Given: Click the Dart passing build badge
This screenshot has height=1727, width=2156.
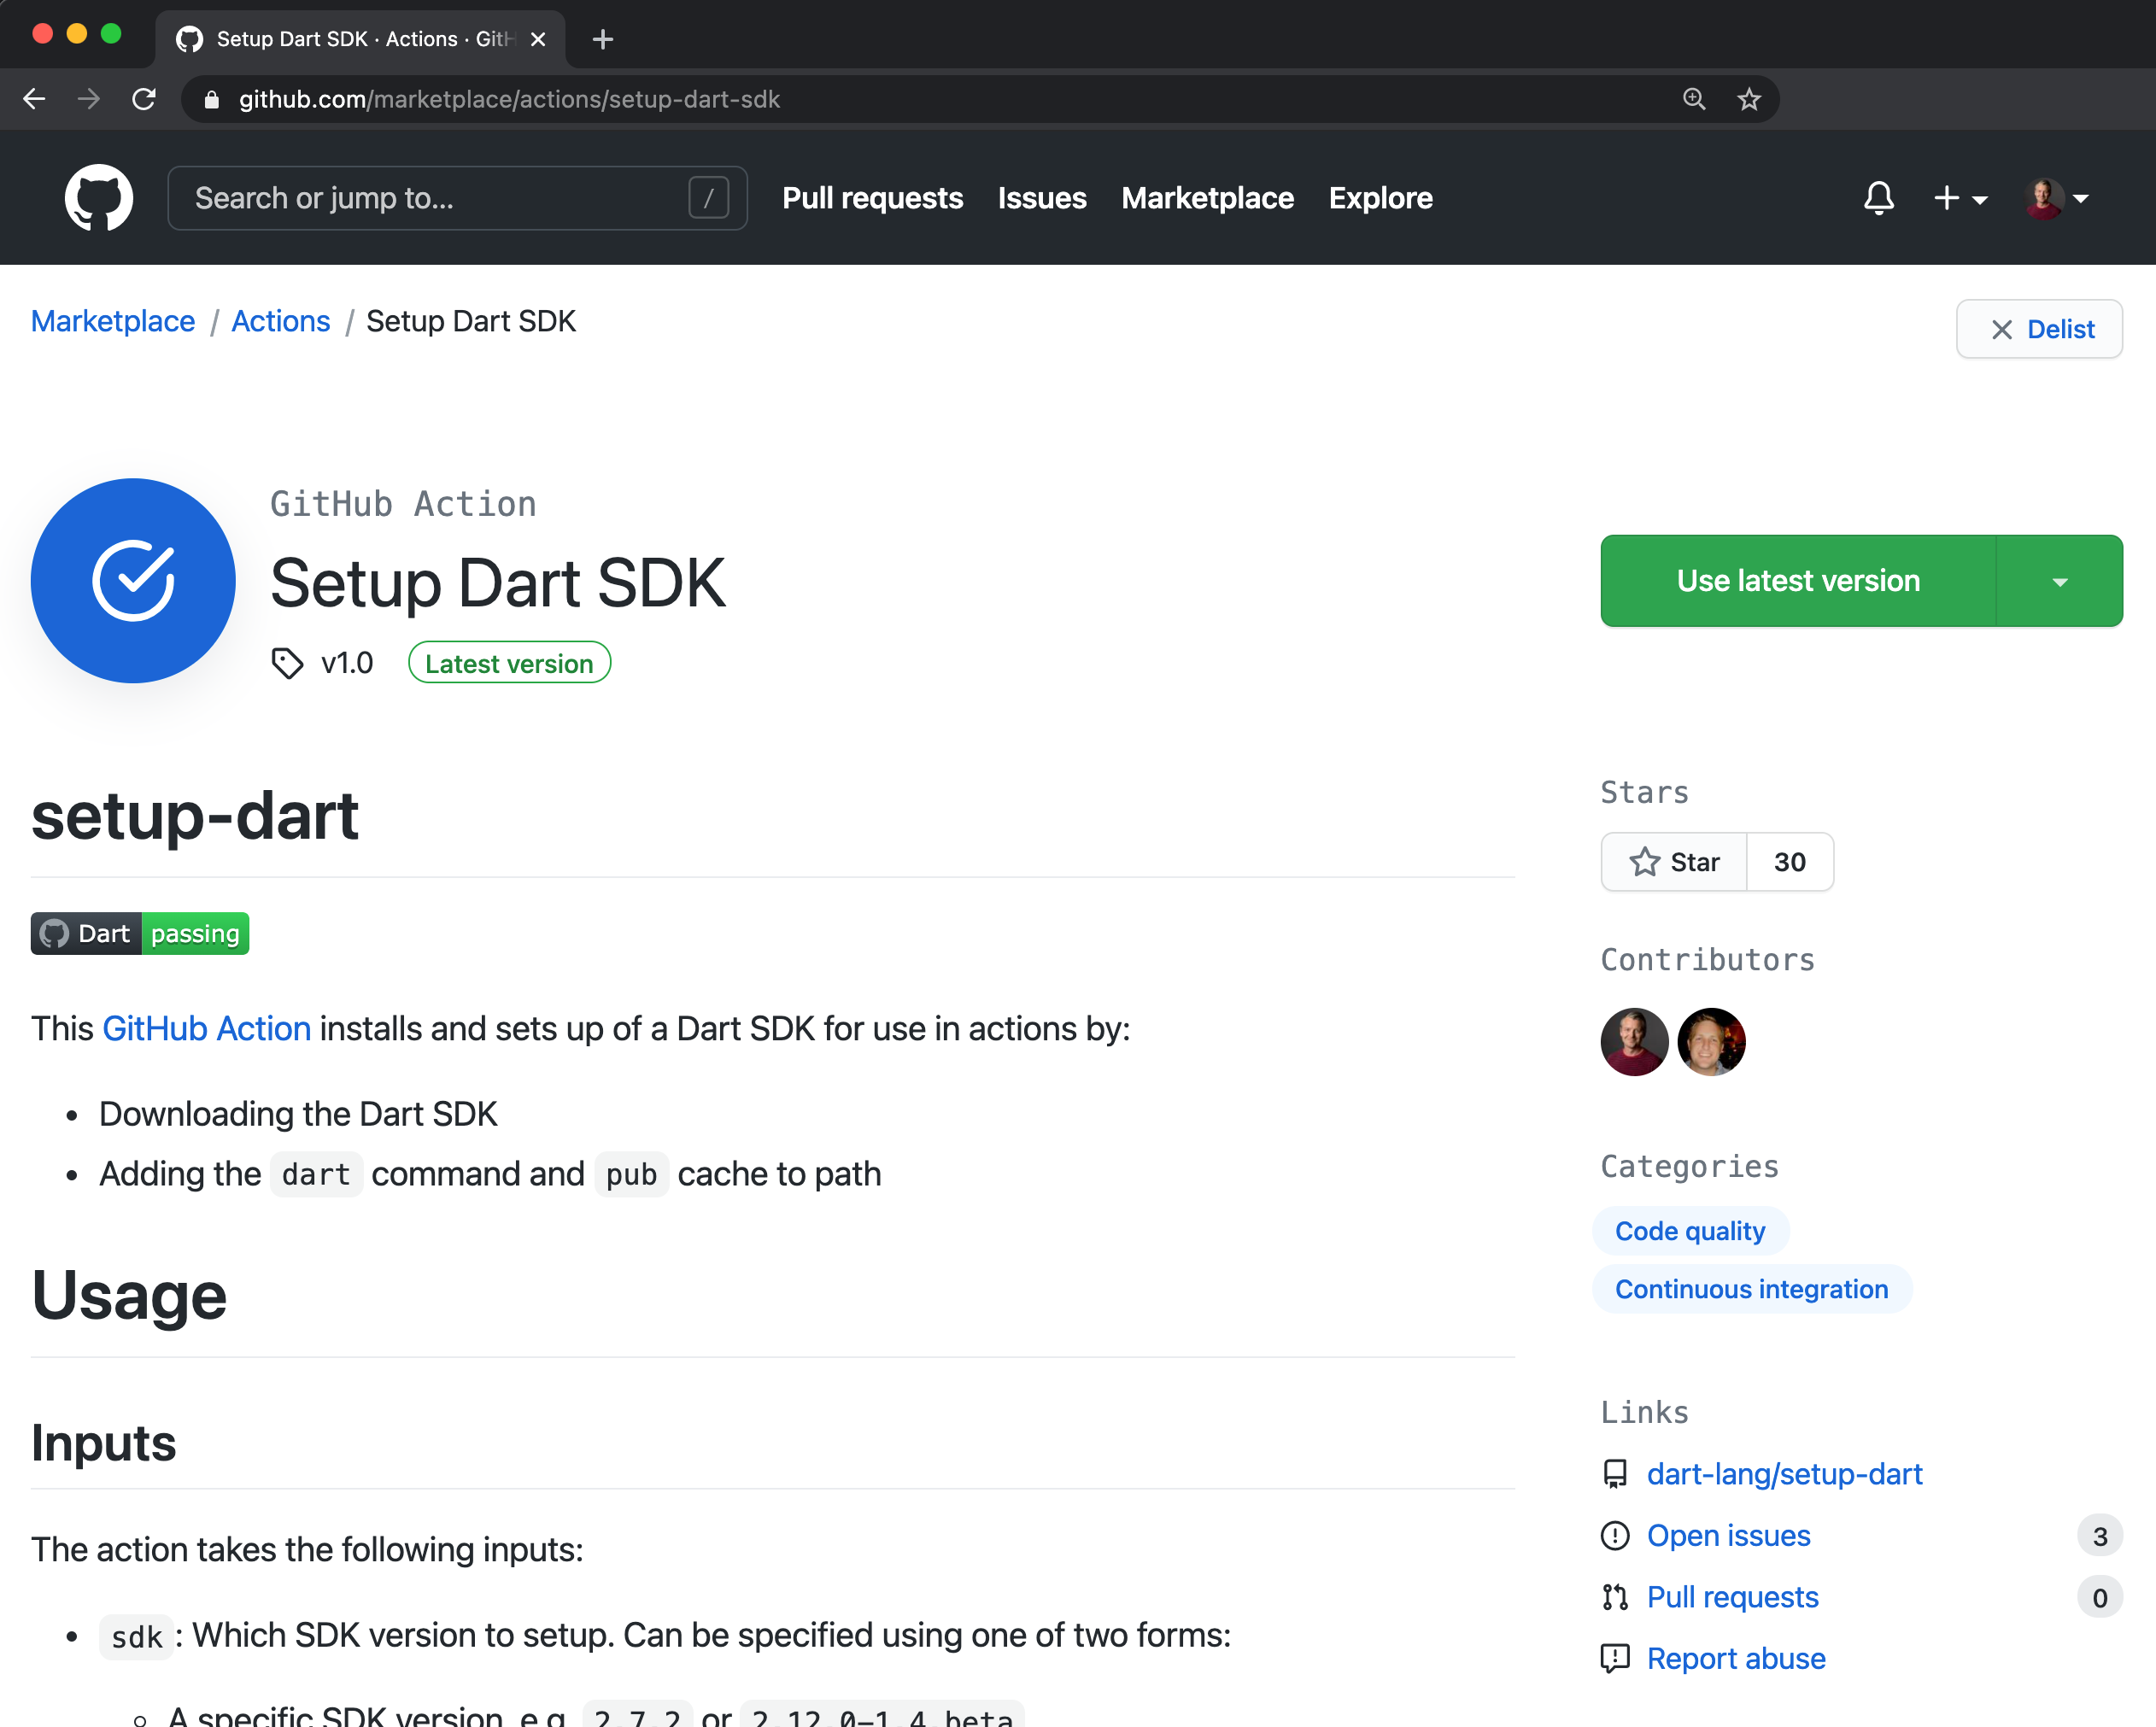Looking at the screenshot, I should 139,933.
